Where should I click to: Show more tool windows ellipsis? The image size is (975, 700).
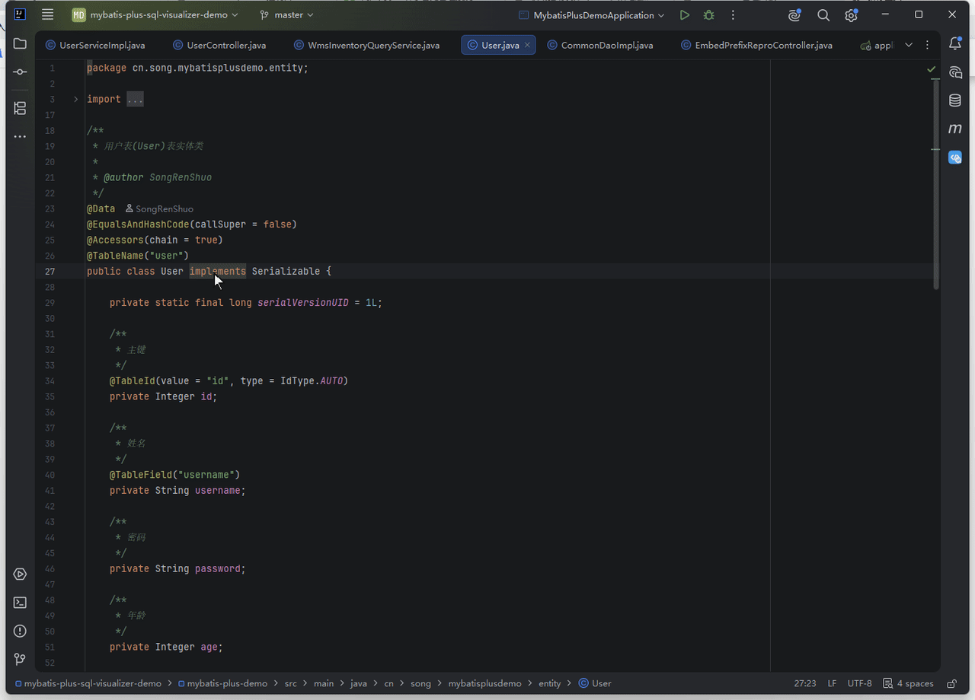tap(20, 137)
